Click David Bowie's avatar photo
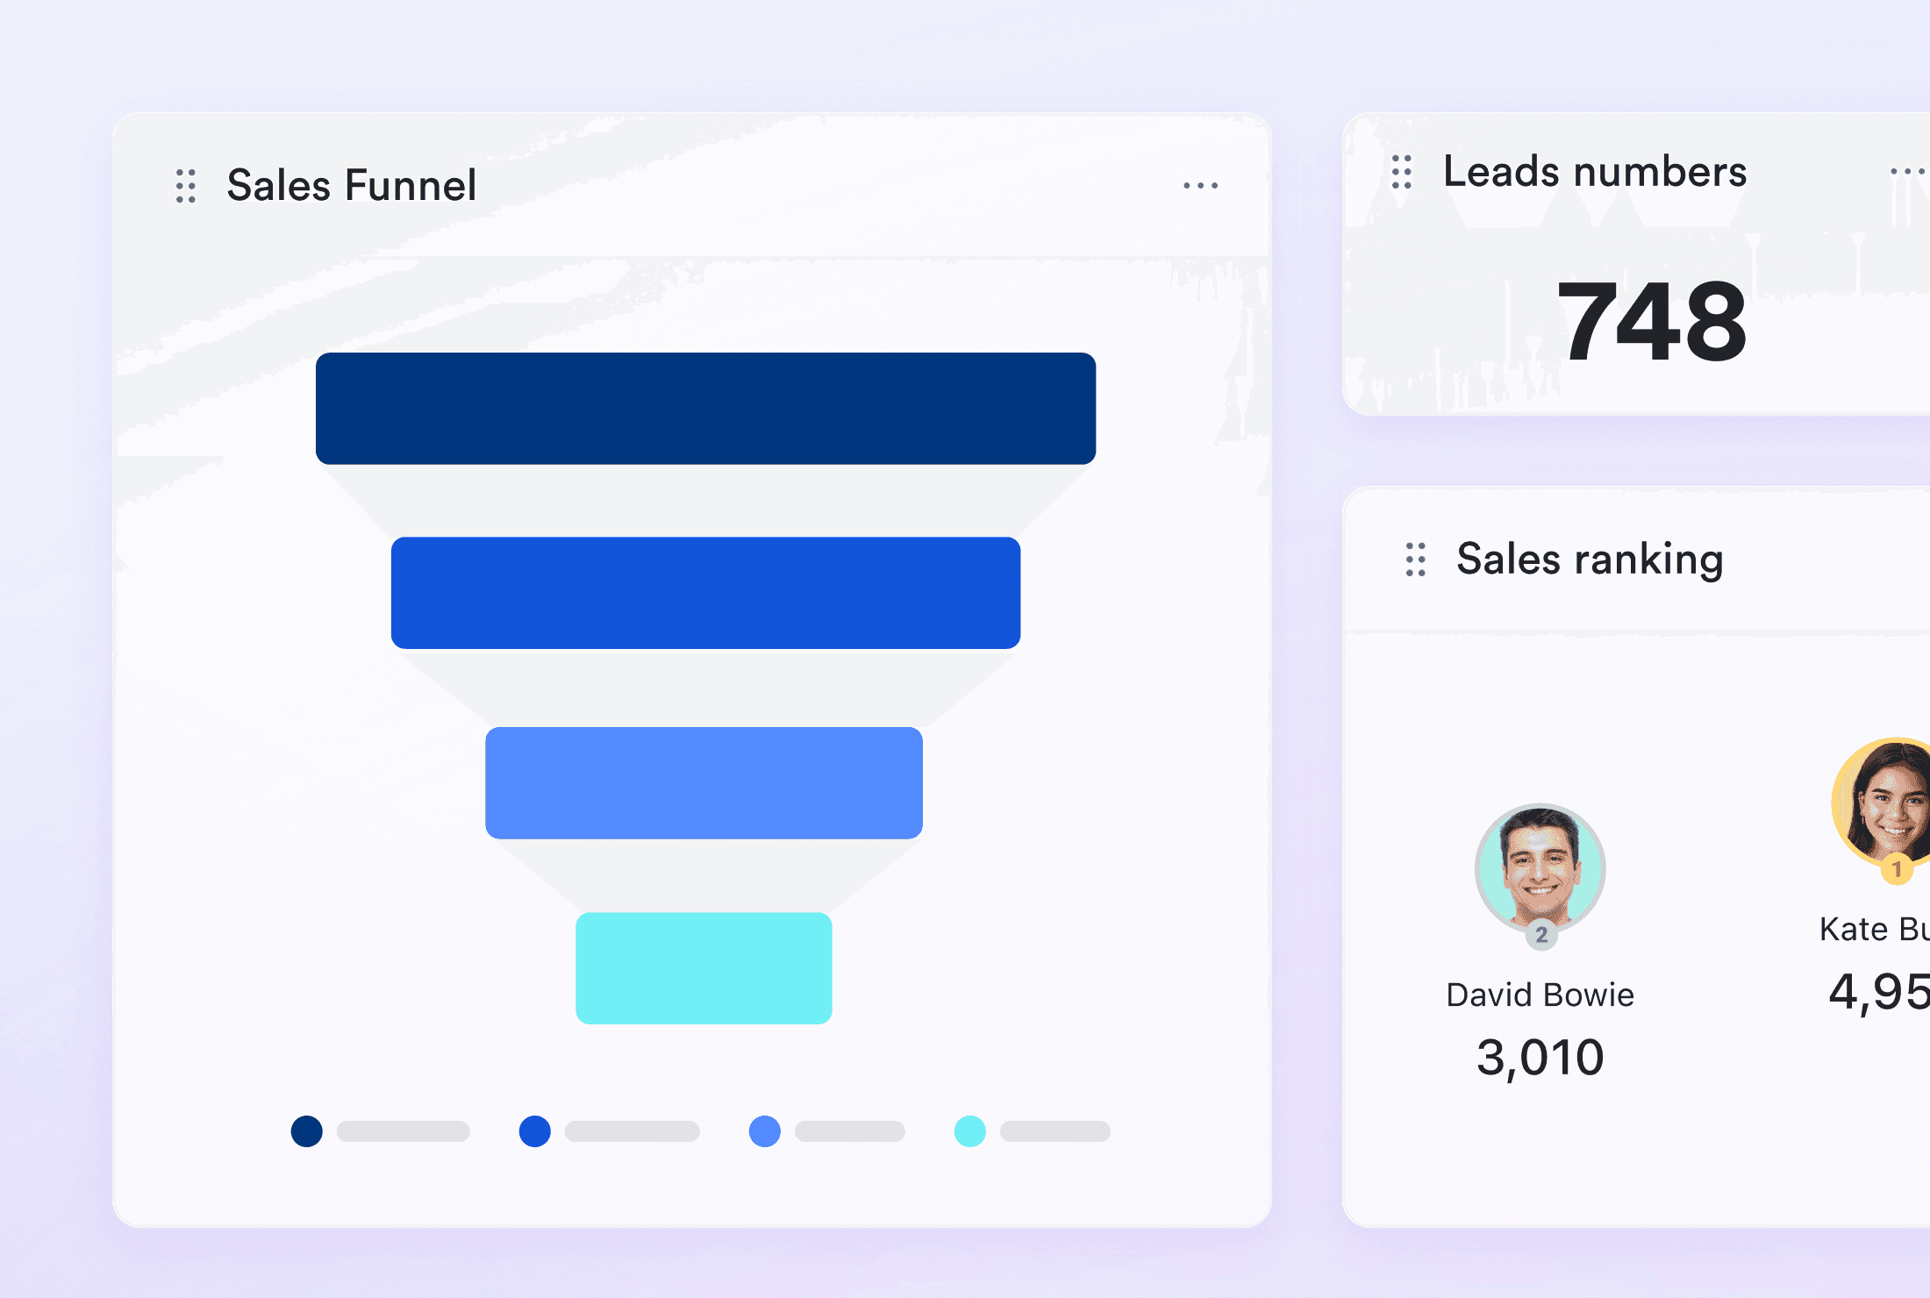Screen dimensions: 1930x1298 pos(1540,866)
